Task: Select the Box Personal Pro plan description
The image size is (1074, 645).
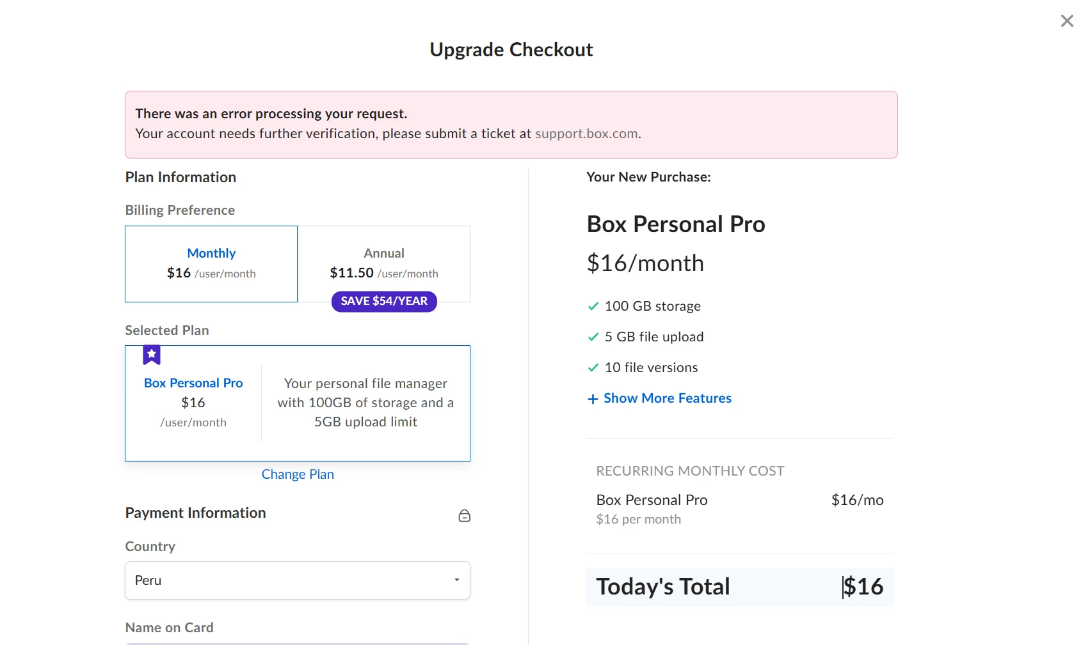Action: pos(365,403)
